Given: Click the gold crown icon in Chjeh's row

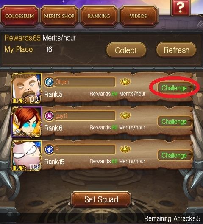Looking at the screenshot, I should click(x=125, y=81).
